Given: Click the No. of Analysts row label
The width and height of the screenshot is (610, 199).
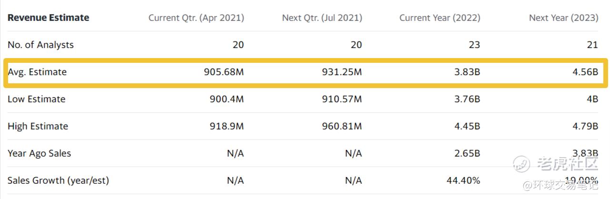Looking at the screenshot, I should (x=40, y=45).
